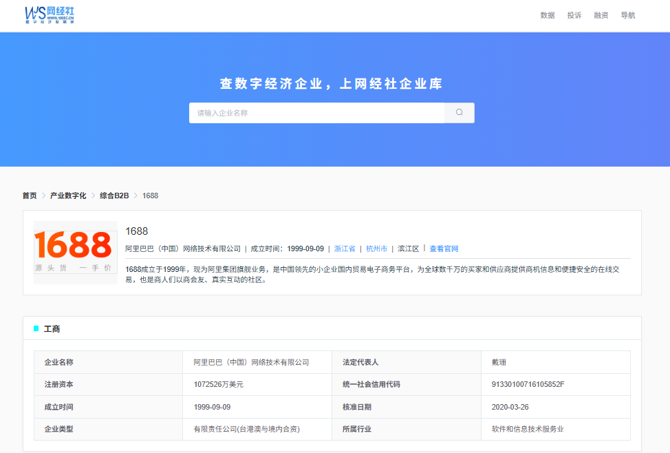This screenshot has width=670, height=453.
Task: Click the 企业名称 label cell
Action: [x=108, y=362]
